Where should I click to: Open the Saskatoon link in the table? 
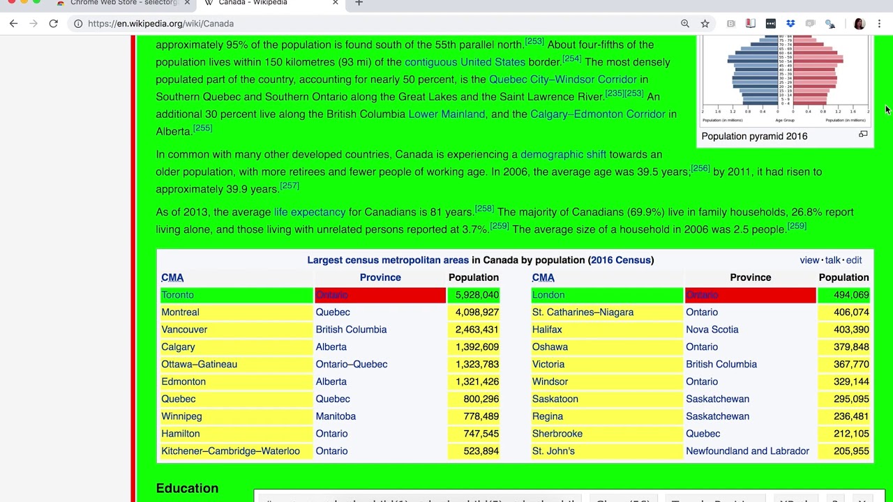pos(555,400)
